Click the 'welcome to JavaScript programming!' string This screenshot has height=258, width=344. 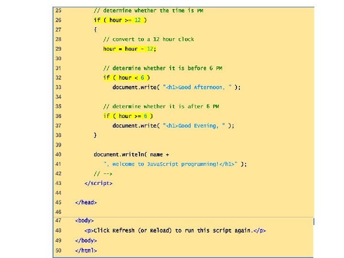tap(171, 164)
